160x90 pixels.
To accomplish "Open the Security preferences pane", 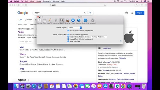I will point(67,21).
